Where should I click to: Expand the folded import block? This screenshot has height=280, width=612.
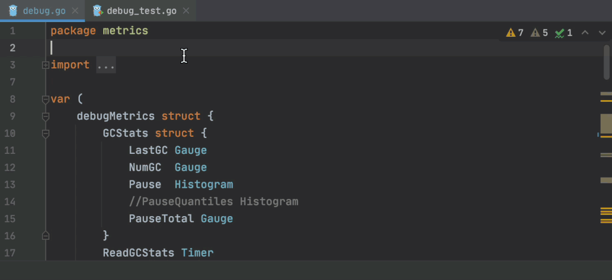coord(45,66)
